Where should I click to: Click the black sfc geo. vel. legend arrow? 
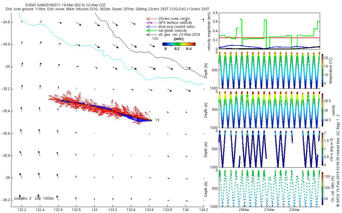(151, 35)
